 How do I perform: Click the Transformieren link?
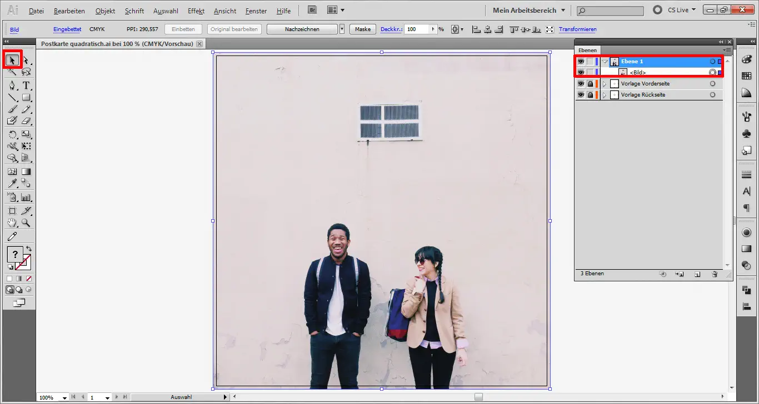pos(577,29)
